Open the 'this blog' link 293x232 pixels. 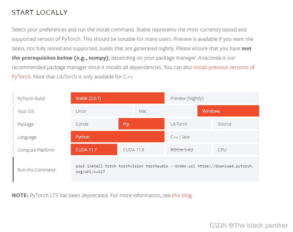pyautogui.click(x=182, y=195)
